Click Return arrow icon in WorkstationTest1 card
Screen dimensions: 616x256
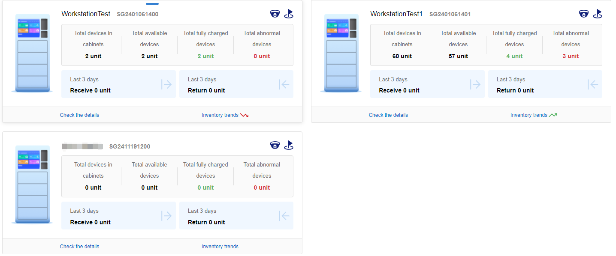[593, 84]
